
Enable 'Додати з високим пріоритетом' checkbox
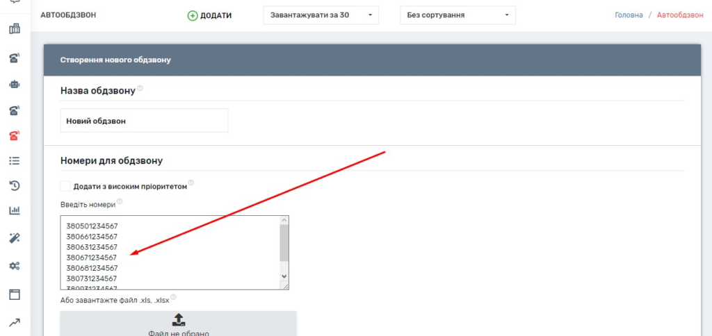(65, 186)
